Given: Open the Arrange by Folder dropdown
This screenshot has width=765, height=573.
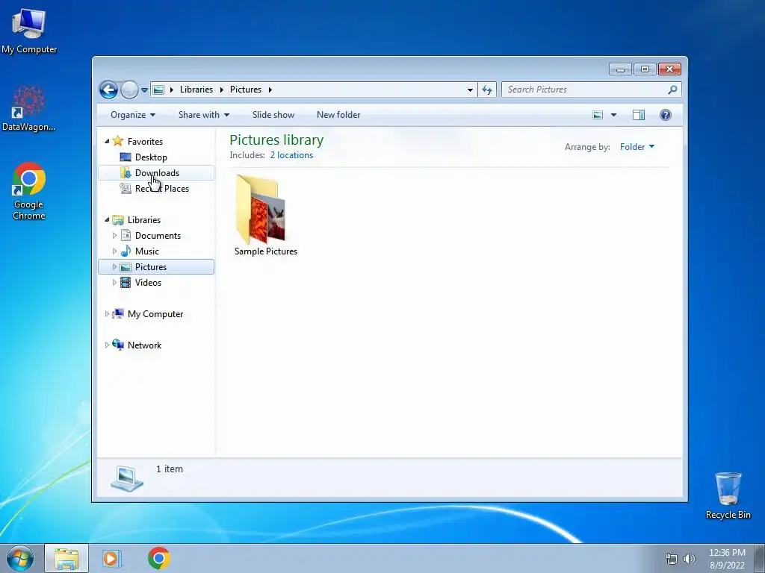Looking at the screenshot, I should pos(637,147).
